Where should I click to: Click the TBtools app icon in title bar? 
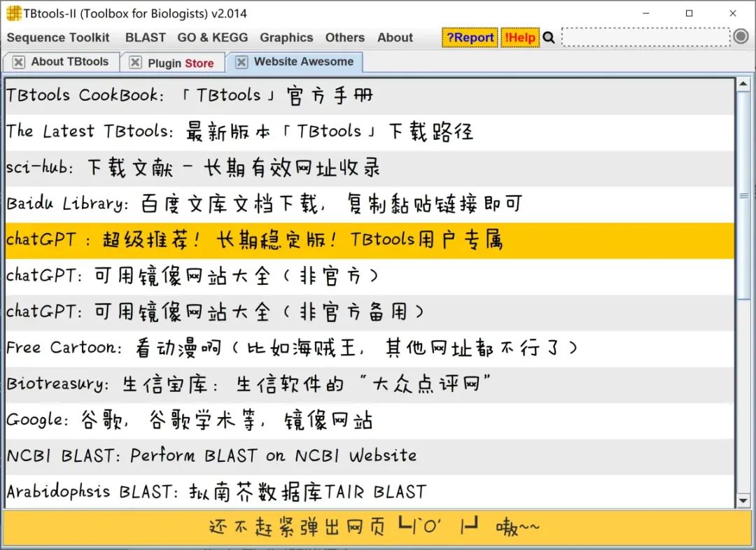tap(13, 13)
